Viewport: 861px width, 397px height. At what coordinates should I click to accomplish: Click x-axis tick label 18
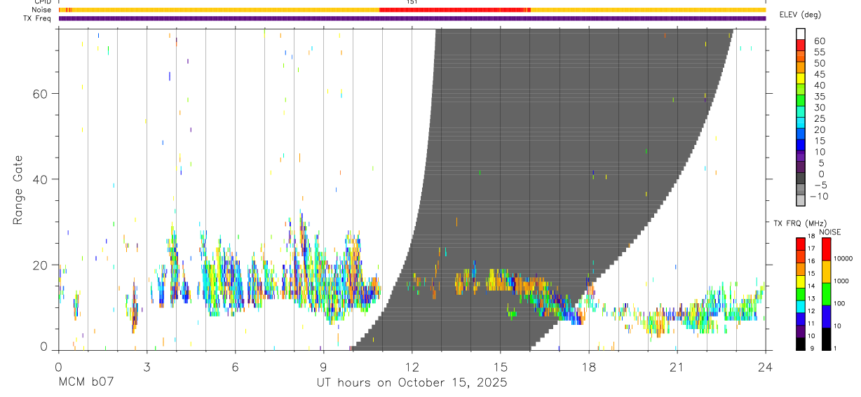pos(589,367)
